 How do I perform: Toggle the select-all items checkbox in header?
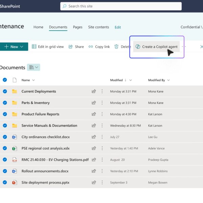[5, 80]
